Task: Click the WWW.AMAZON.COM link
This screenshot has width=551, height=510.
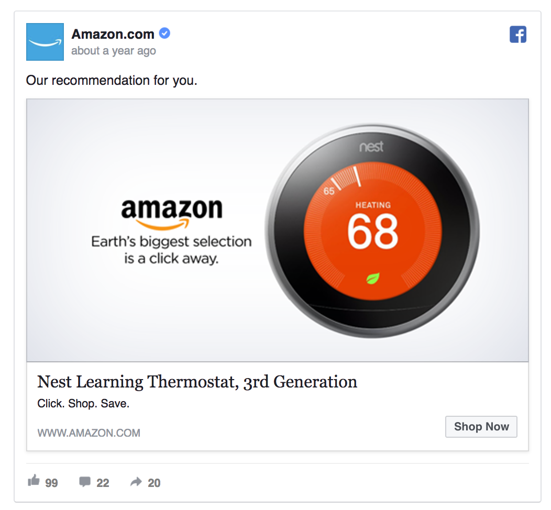Action: click(89, 433)
